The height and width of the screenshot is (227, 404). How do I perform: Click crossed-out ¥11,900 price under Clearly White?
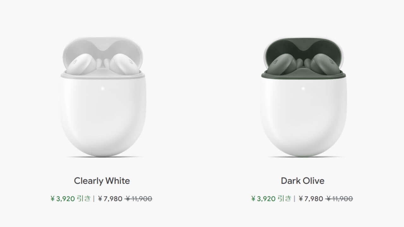[139, 199]
